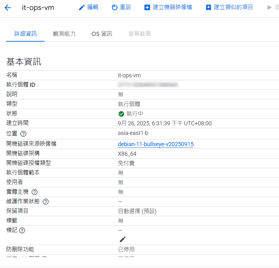Switch to the 詳細資訊 tab
This screenshot has height=268, width=279.
(x=26, y=34)
